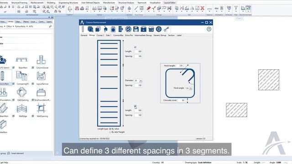The width and height of the screenshot is (292, 164).
Task: Click the circular checkmark icon in dialog toolbar
Action: tap(128, 29)
